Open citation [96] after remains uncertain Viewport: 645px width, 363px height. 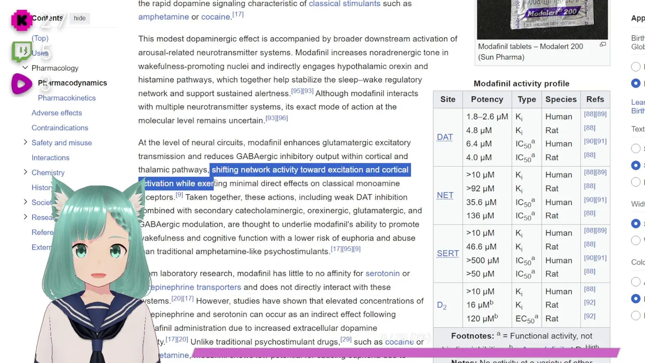coord(282,118)
